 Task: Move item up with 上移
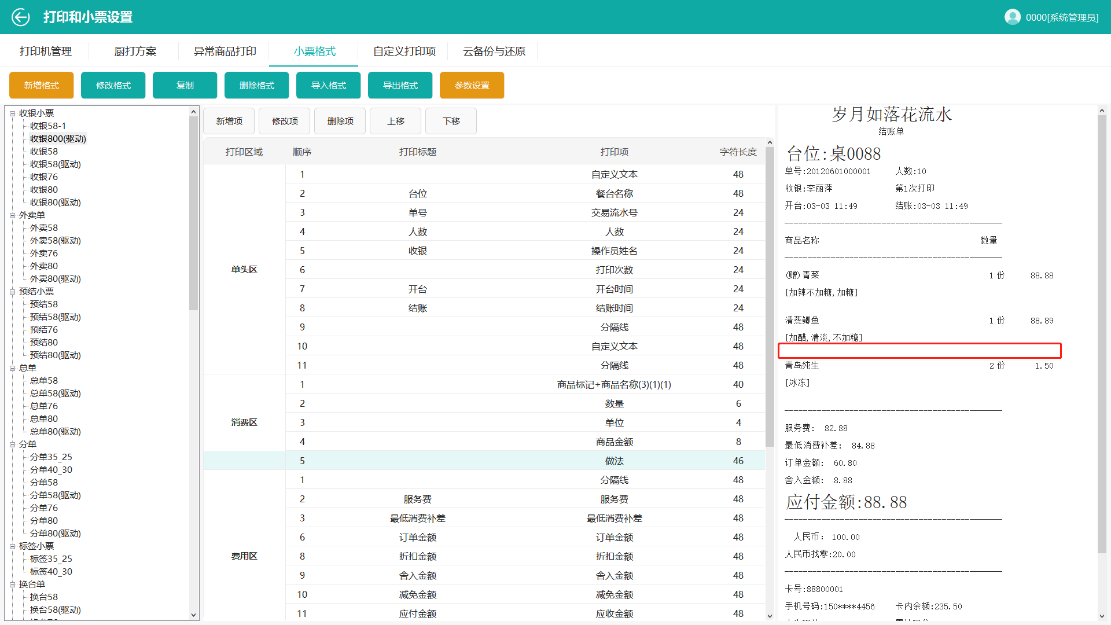click(396, 121)
